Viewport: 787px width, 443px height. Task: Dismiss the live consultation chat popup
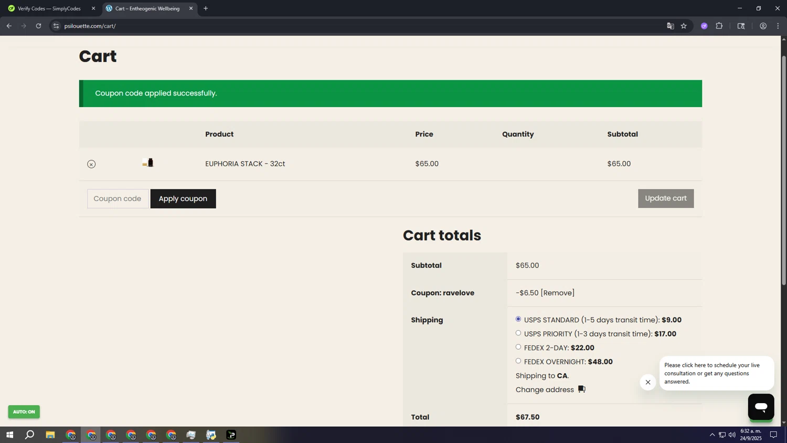click(x=648, y=382)
